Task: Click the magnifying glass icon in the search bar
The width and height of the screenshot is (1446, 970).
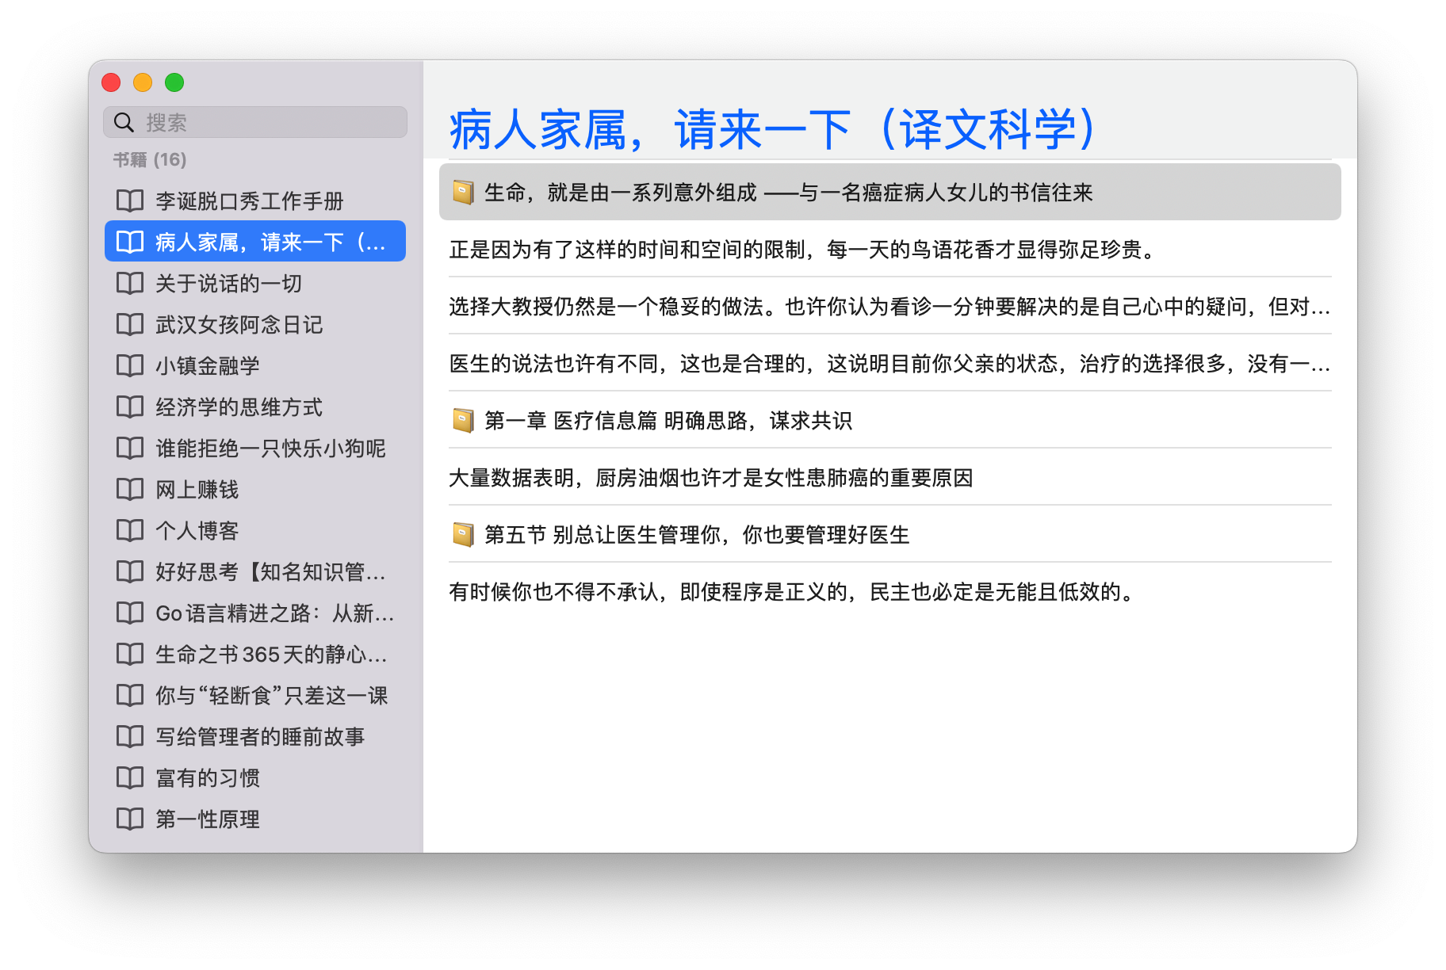Action: coord(123,121)
